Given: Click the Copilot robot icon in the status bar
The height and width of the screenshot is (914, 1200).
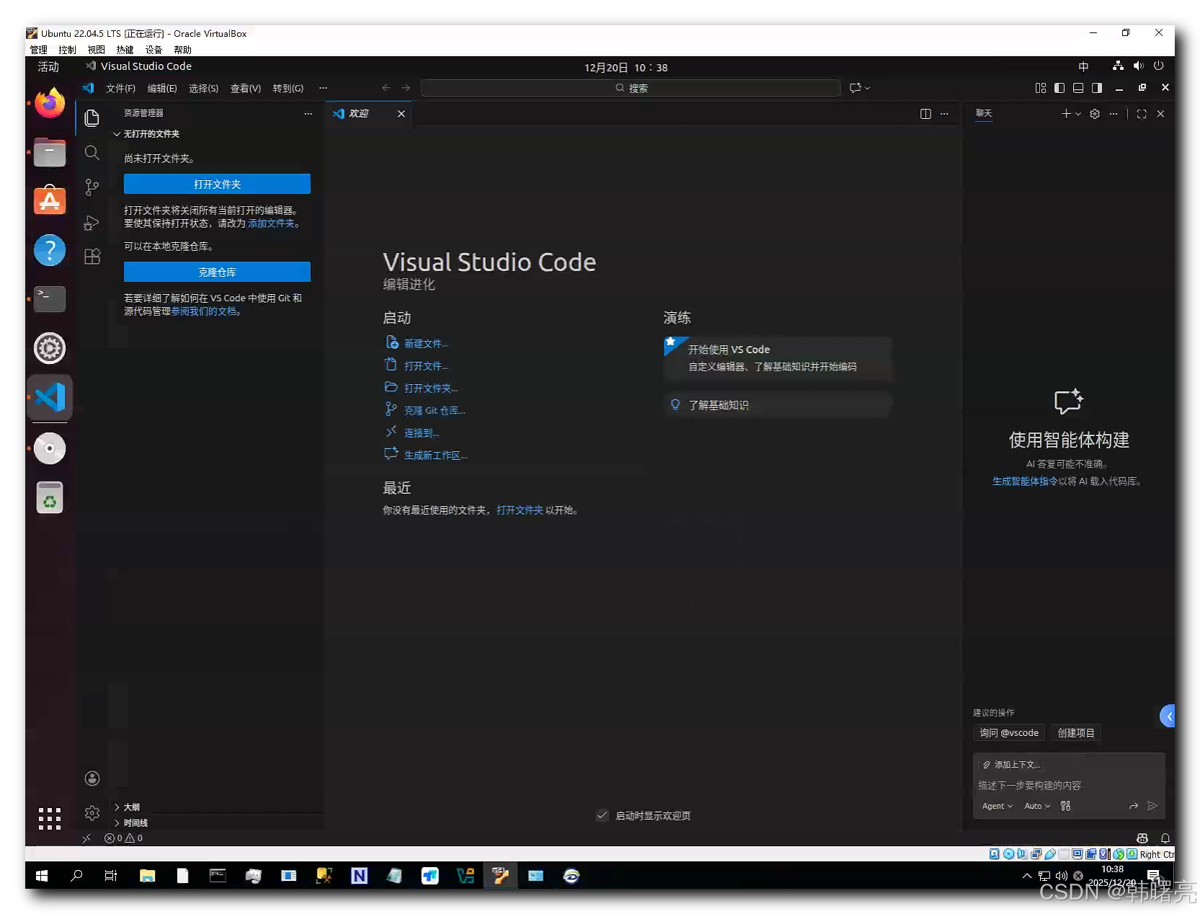Looking at the screenshot, I should tap(1142, 838).
